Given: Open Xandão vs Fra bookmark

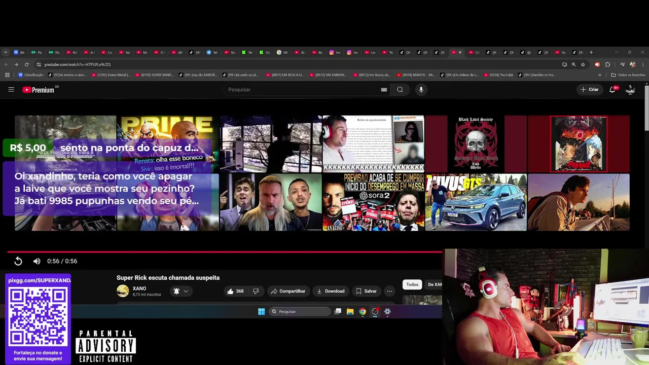Looking at the screenshot, I should [536, 75].
